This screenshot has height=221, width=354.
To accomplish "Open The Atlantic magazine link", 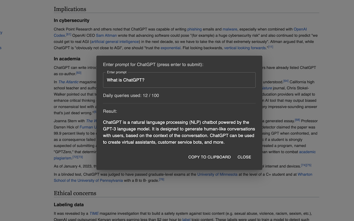I will (x=68, y=82).
